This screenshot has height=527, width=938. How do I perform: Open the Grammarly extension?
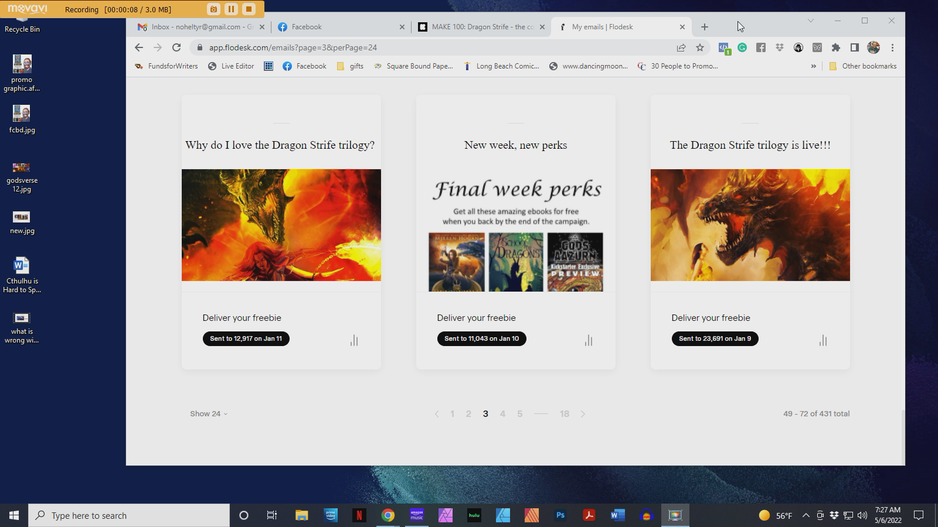click(742, 47)
